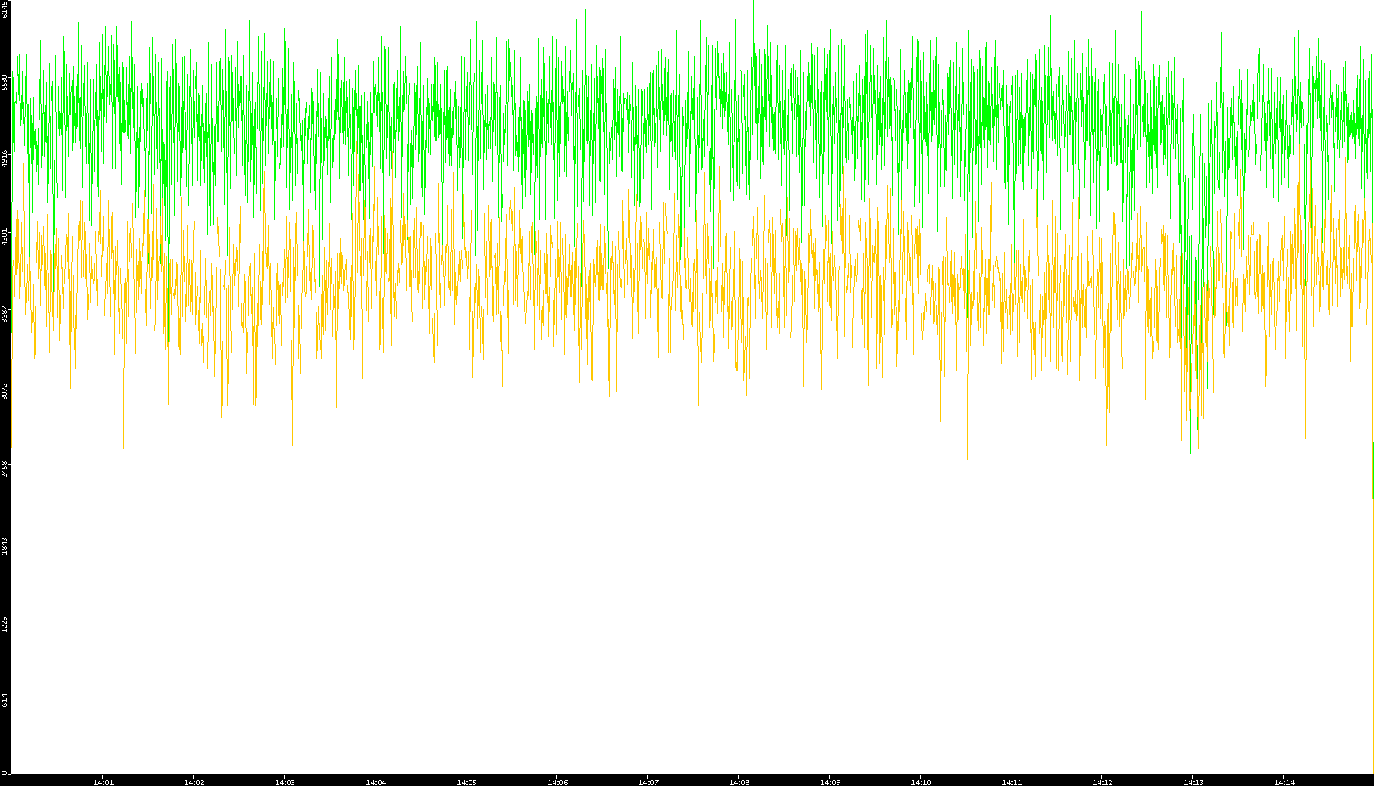Click the 1843 value axis label

tap(5, 546)
